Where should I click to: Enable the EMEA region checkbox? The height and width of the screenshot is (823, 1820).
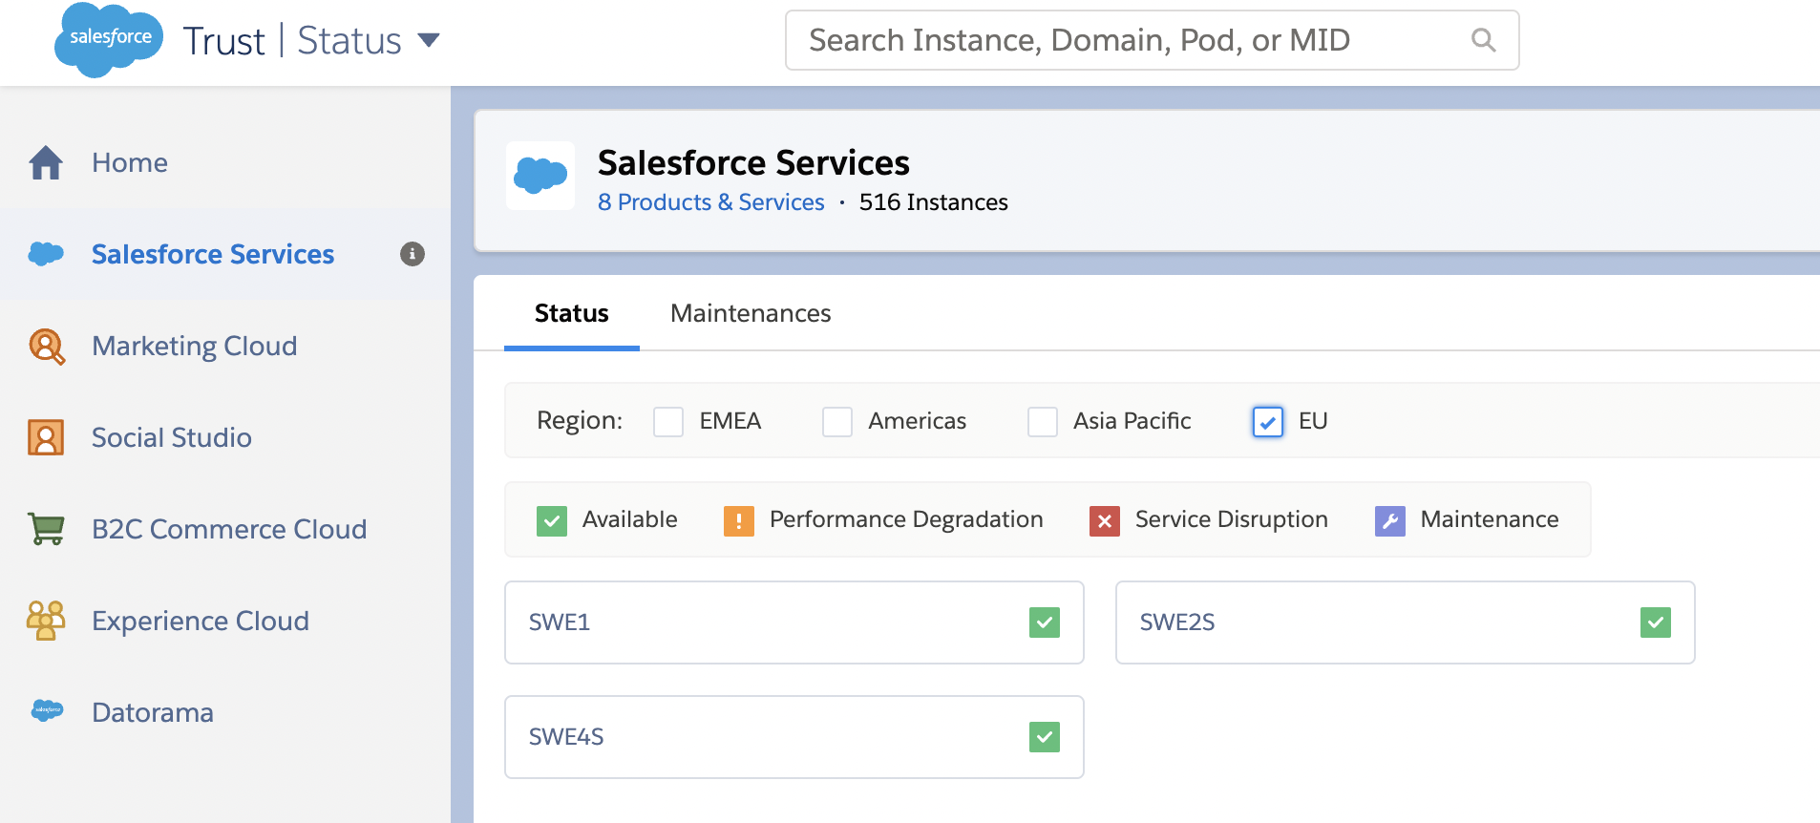pyautogui.click(x=668, y=421)
